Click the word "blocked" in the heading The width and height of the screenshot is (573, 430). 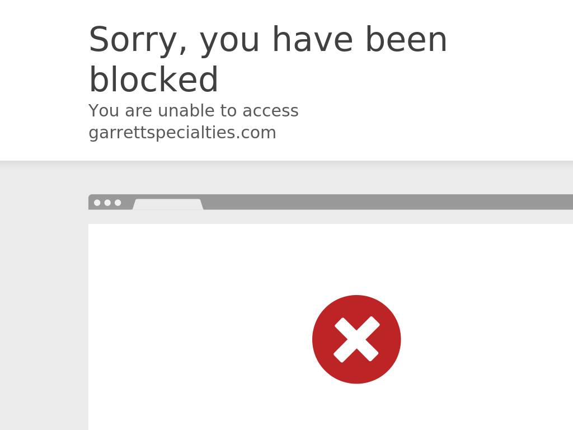click(153, 80)
